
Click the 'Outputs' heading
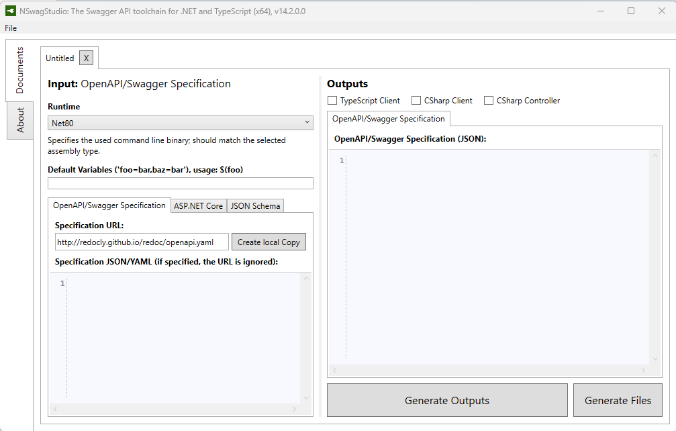pos(348,84)
